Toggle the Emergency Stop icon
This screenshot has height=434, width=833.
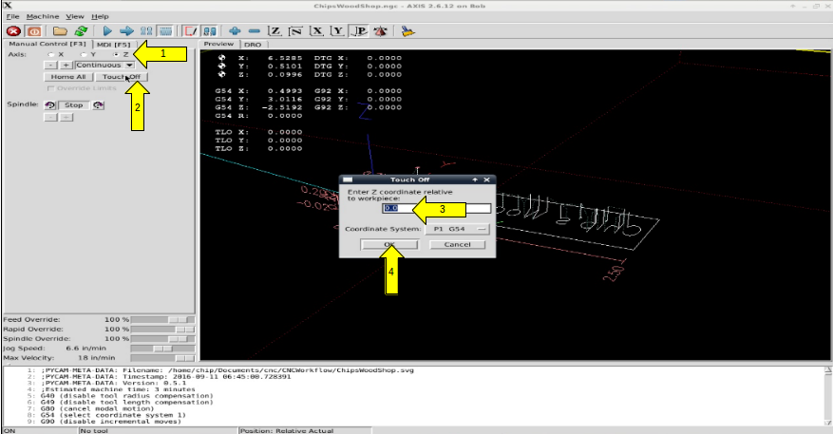13,31
